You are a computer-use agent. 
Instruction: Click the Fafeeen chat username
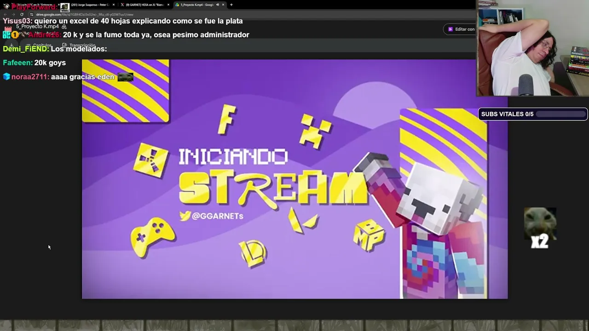[17, 63]
